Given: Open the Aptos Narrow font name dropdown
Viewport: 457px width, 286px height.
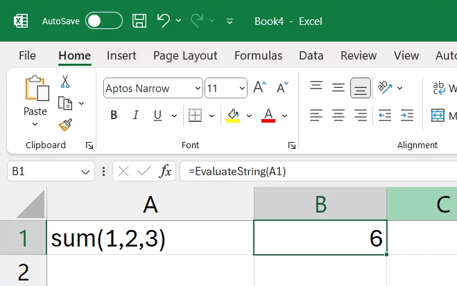Looking at the screenshot, I should 198,88.
